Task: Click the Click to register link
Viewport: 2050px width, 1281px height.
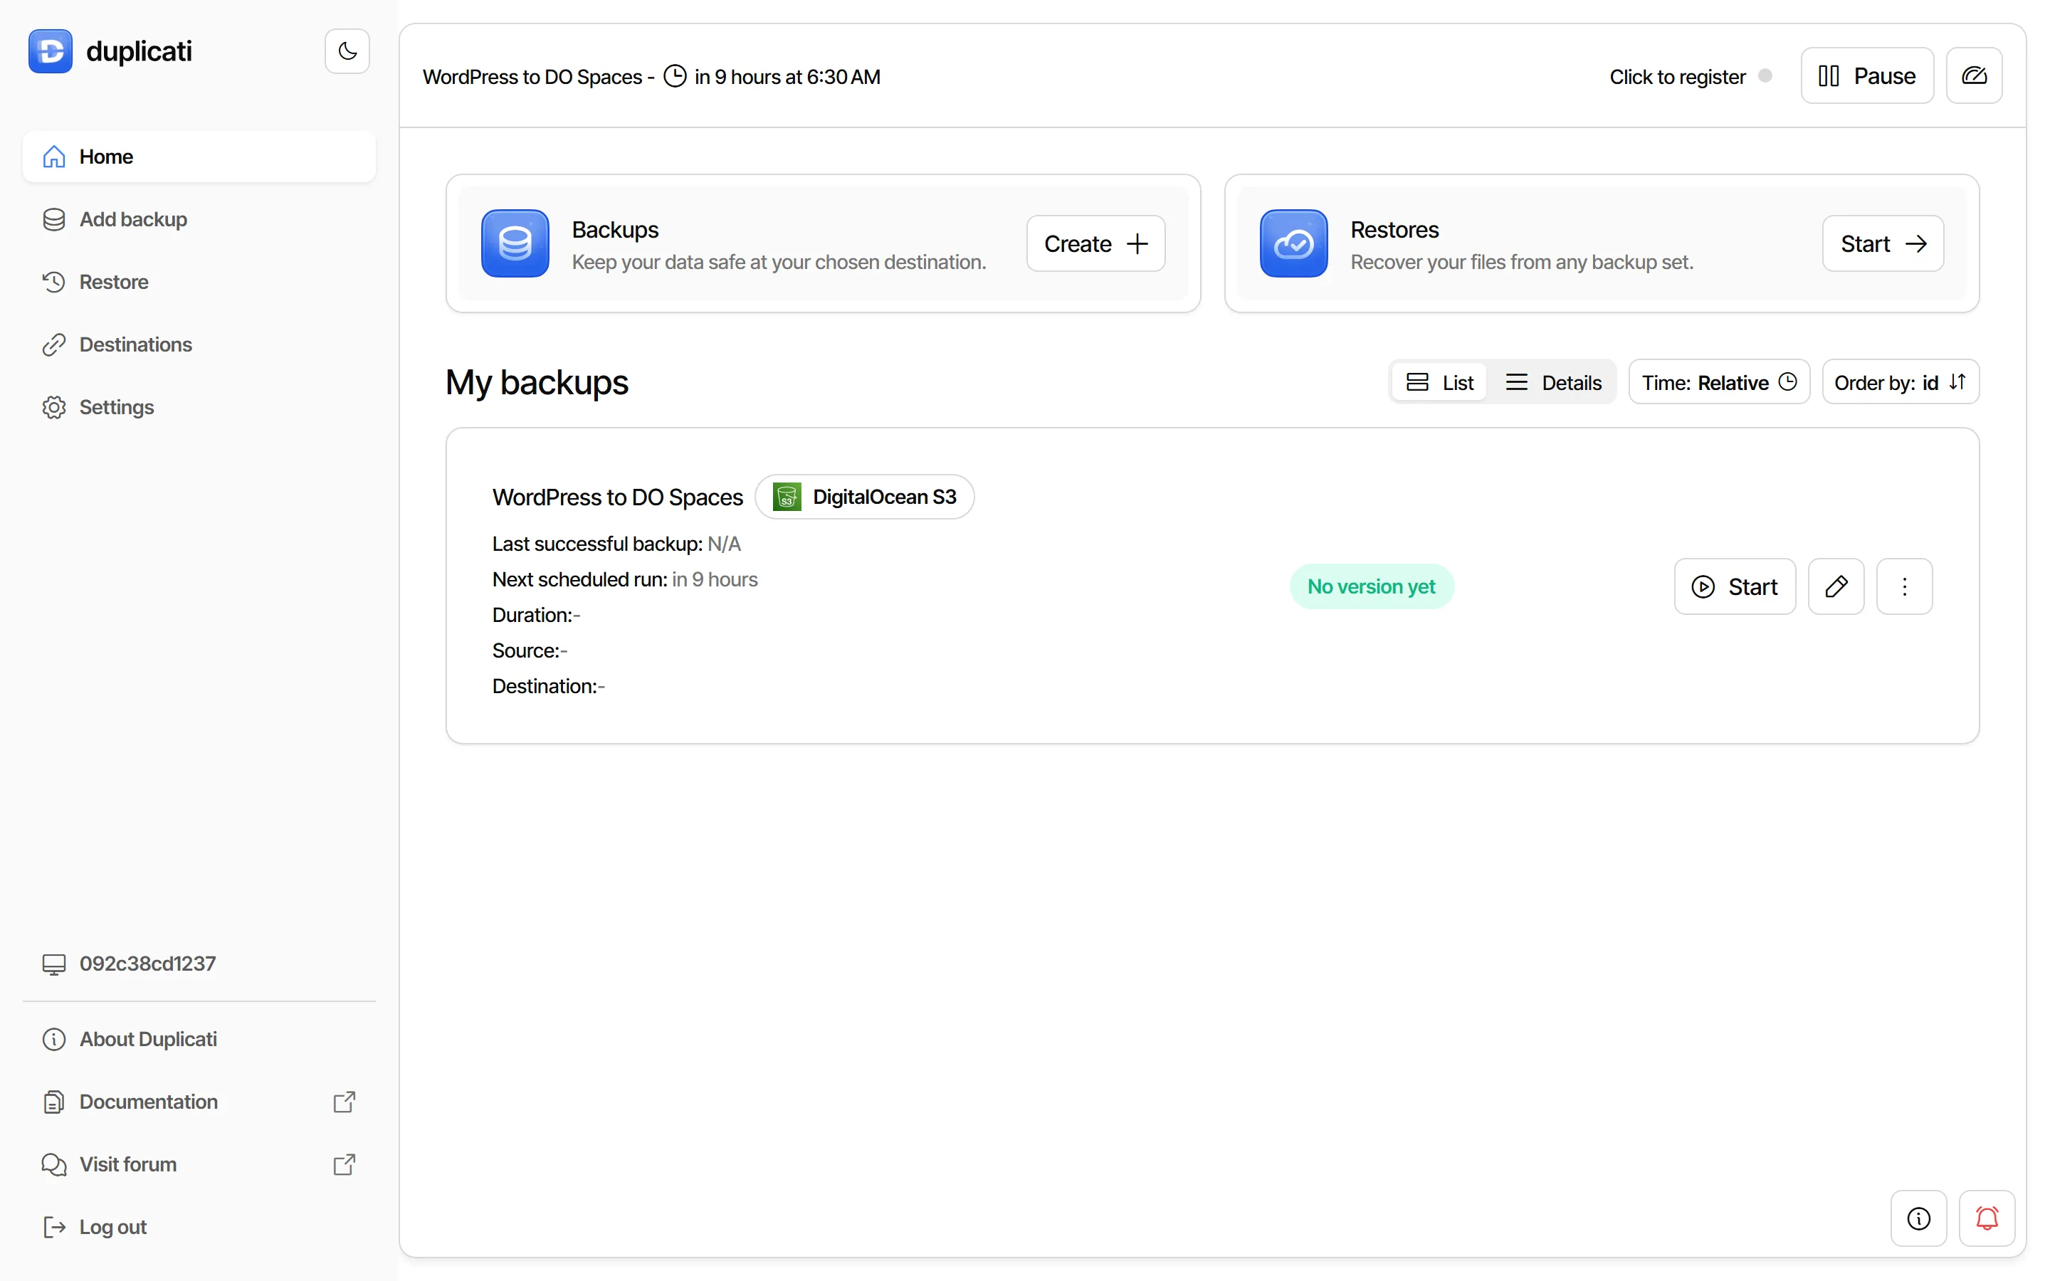Action: click(x=1676, y=76)
